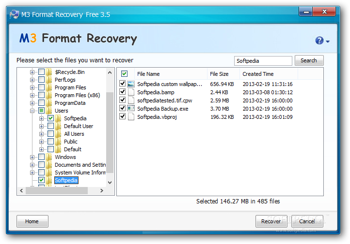The height and width of the screenshot is (244, 350).
Task: Expand the PerfLogs tree node
Action: pos(32,80)
